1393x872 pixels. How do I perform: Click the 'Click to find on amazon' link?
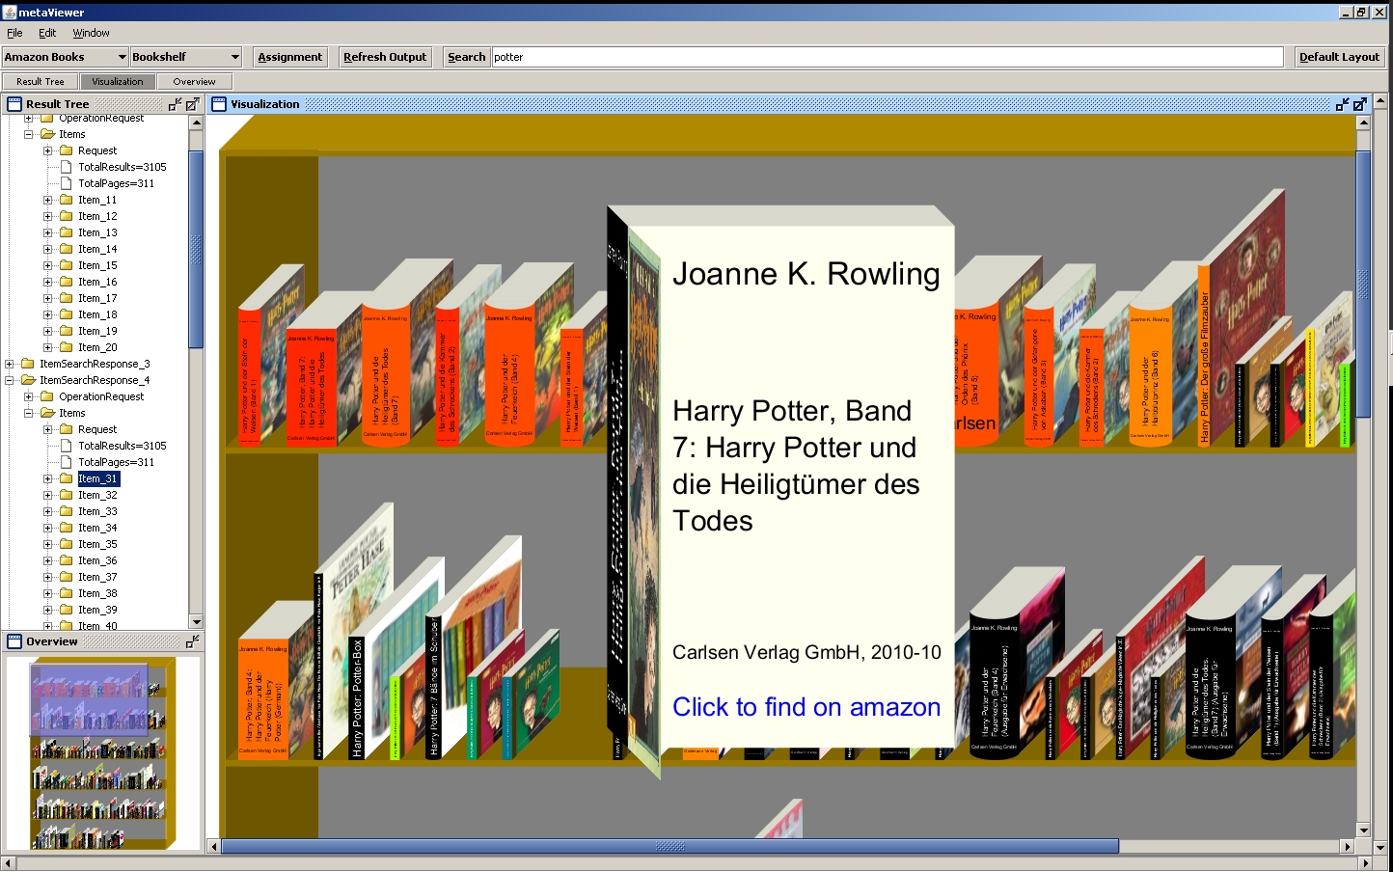[806, 707]
